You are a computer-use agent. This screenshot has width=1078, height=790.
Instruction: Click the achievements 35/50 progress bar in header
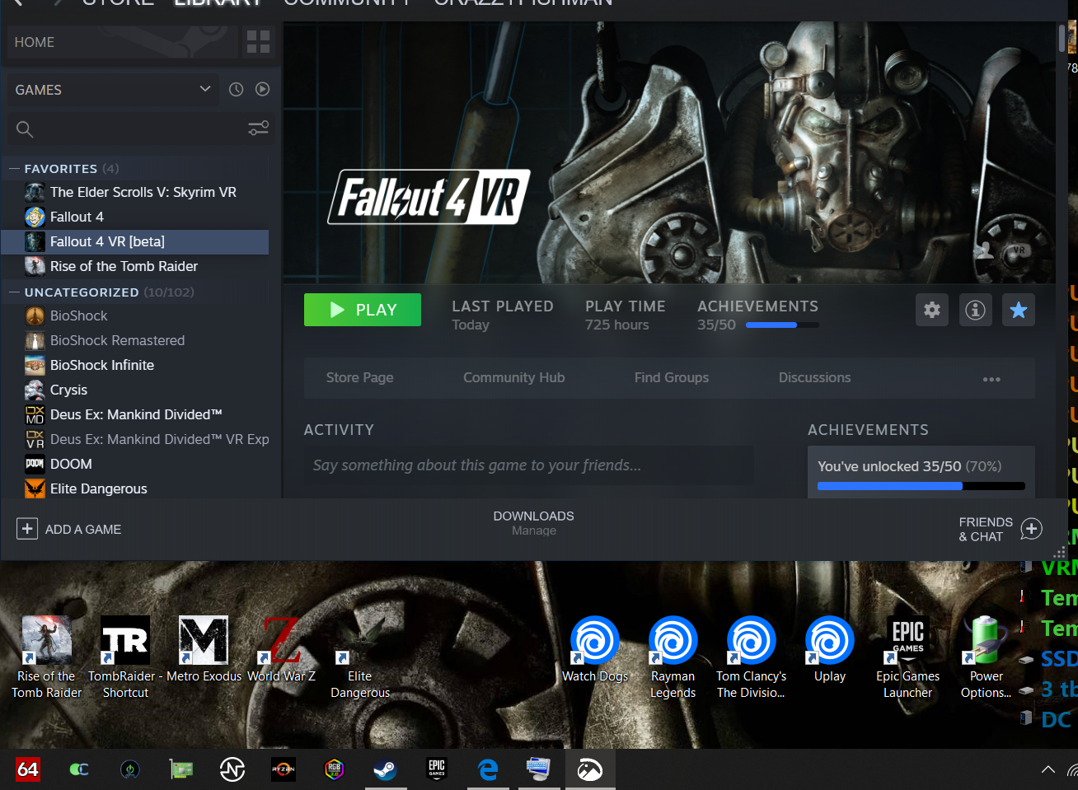pyautogui.click(x=782, y=325)
